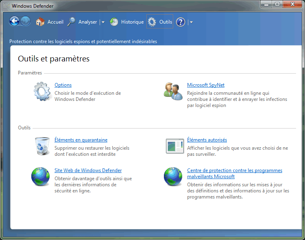305x240 pixels.
Task: Minimize the Windows Defender window
Action: click(x=266, y=4)
